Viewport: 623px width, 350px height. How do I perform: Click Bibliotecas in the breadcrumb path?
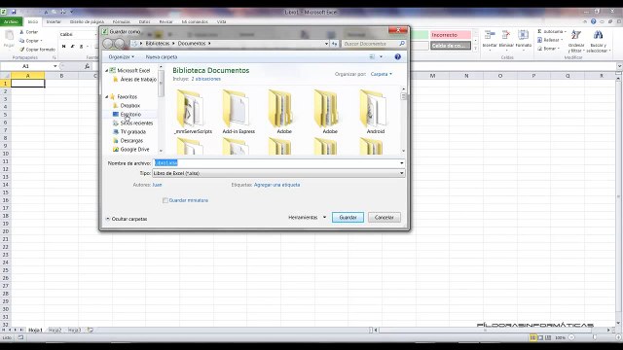tap(158, 44)
